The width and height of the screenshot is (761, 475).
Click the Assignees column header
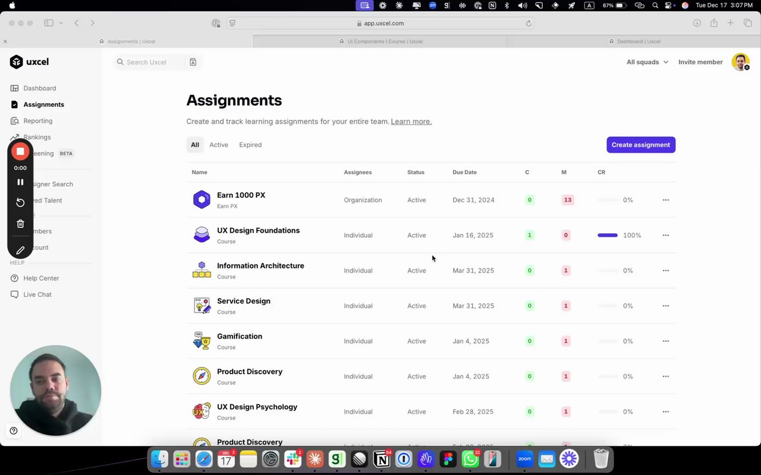pos(357,172)
